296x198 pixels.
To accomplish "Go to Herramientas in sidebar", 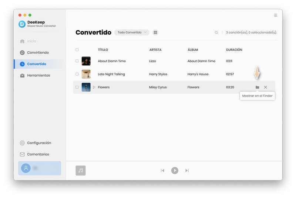I will 38,75.
